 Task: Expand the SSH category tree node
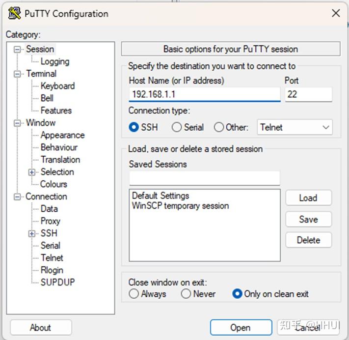[32, 233]
